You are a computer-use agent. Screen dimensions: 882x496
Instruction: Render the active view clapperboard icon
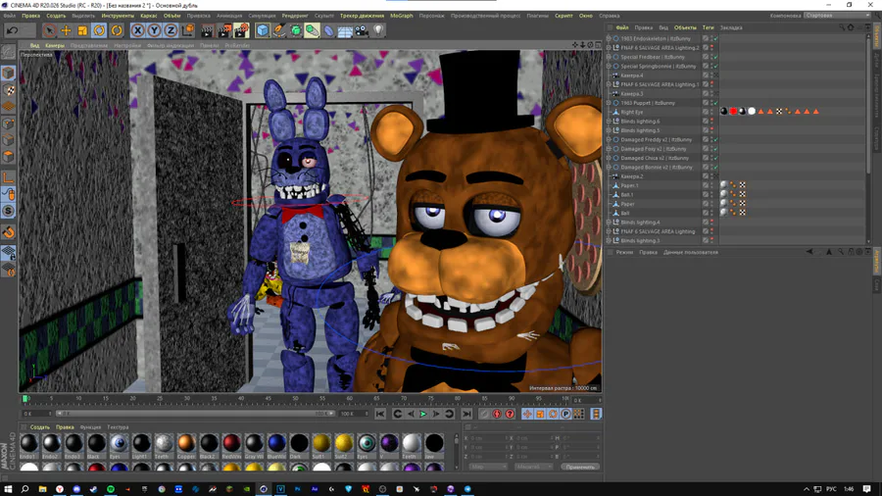[x=208, y=30]
